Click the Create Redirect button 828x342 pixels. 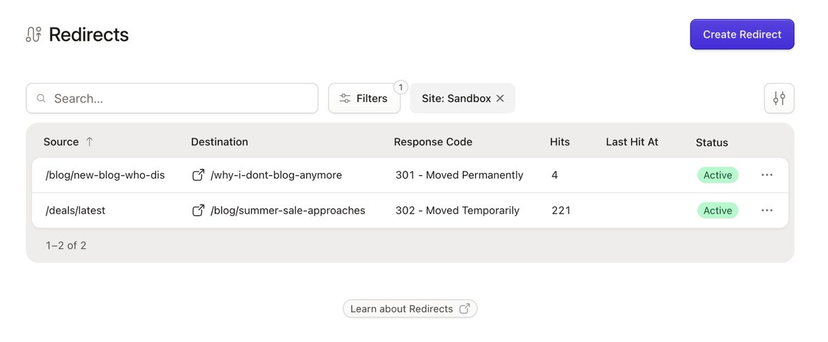[742, 34]
